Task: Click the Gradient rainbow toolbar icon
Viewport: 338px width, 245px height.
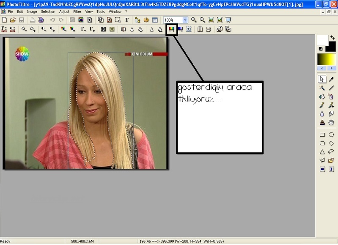Action: tap(172, 29)
